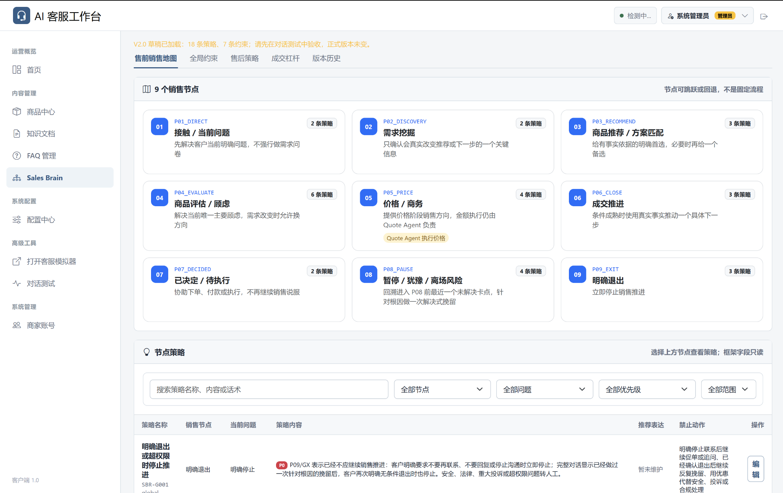Click the 检测中... status button
783x493 pixels.
(635, 16)
